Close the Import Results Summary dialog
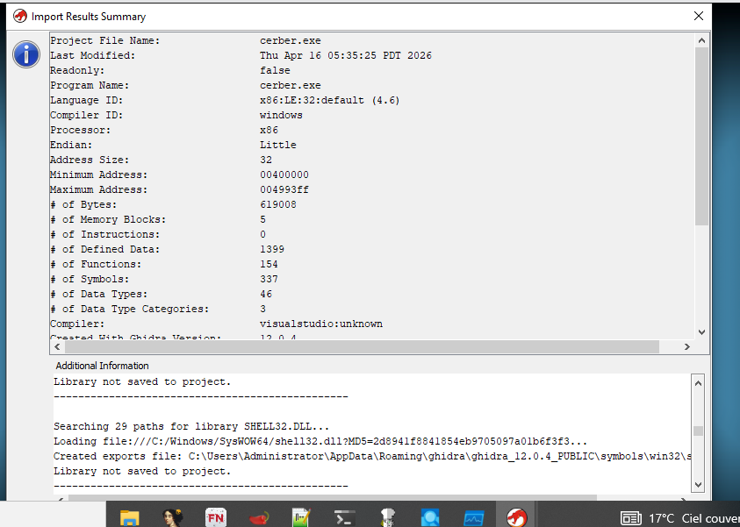Screen dimensions: 740x527 tap(699, 16)
